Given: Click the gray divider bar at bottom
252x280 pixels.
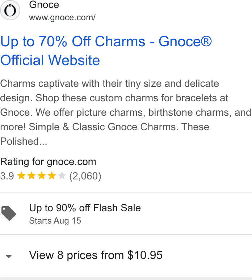Looking at the screenshot, I should (126, 279).
